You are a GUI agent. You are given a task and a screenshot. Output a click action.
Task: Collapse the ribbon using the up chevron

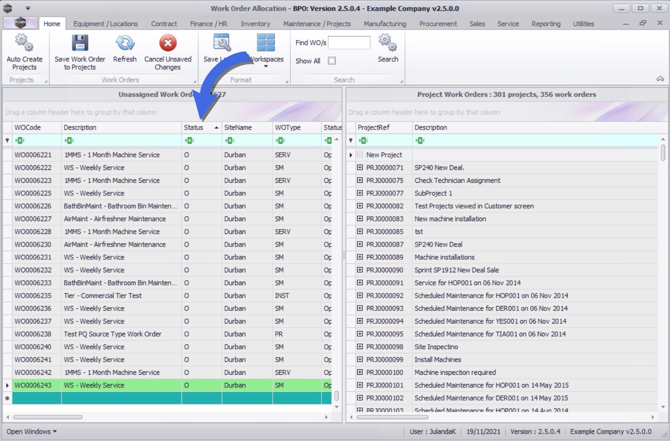(x=660, y=79)
